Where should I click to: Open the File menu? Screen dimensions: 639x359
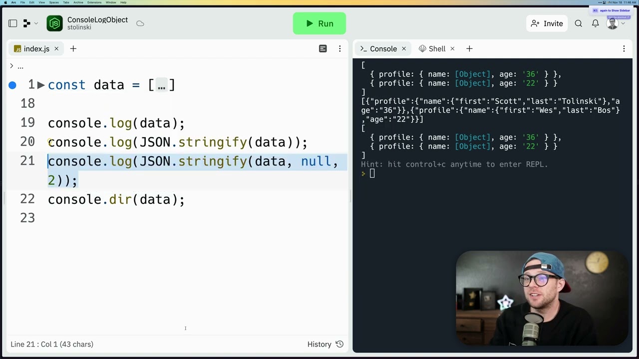22,2
